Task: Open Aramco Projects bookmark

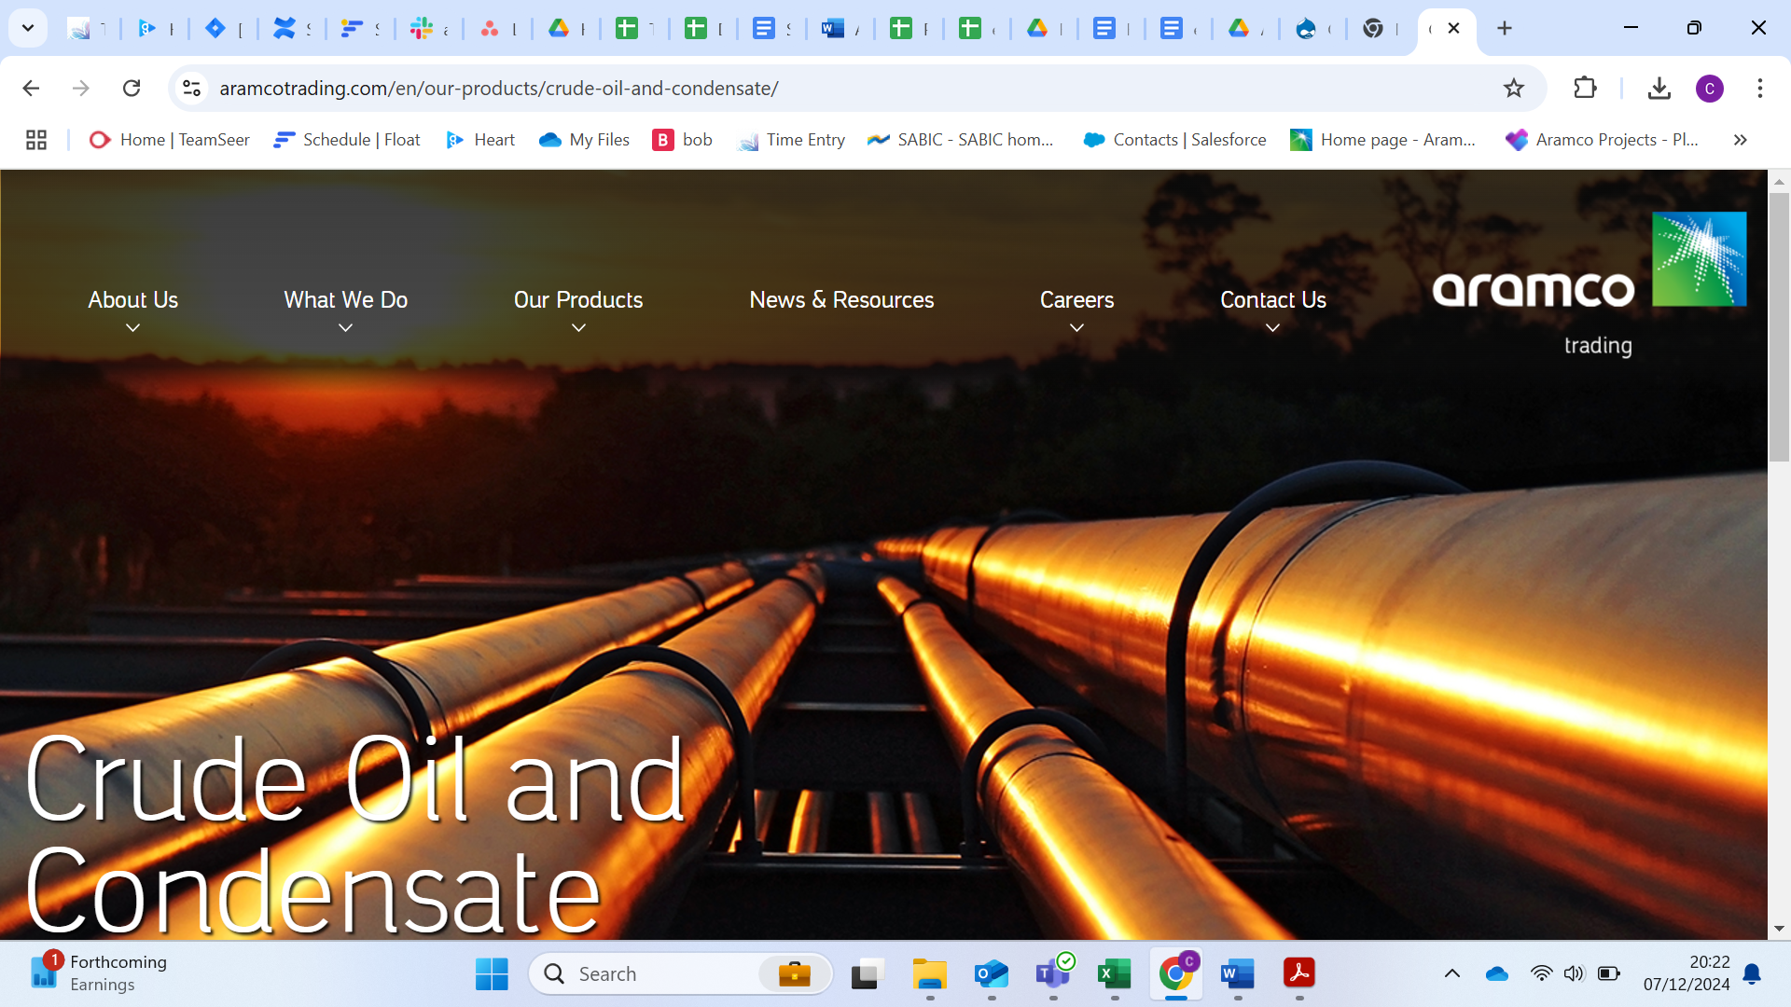Action: click(x=1603, y=140)
